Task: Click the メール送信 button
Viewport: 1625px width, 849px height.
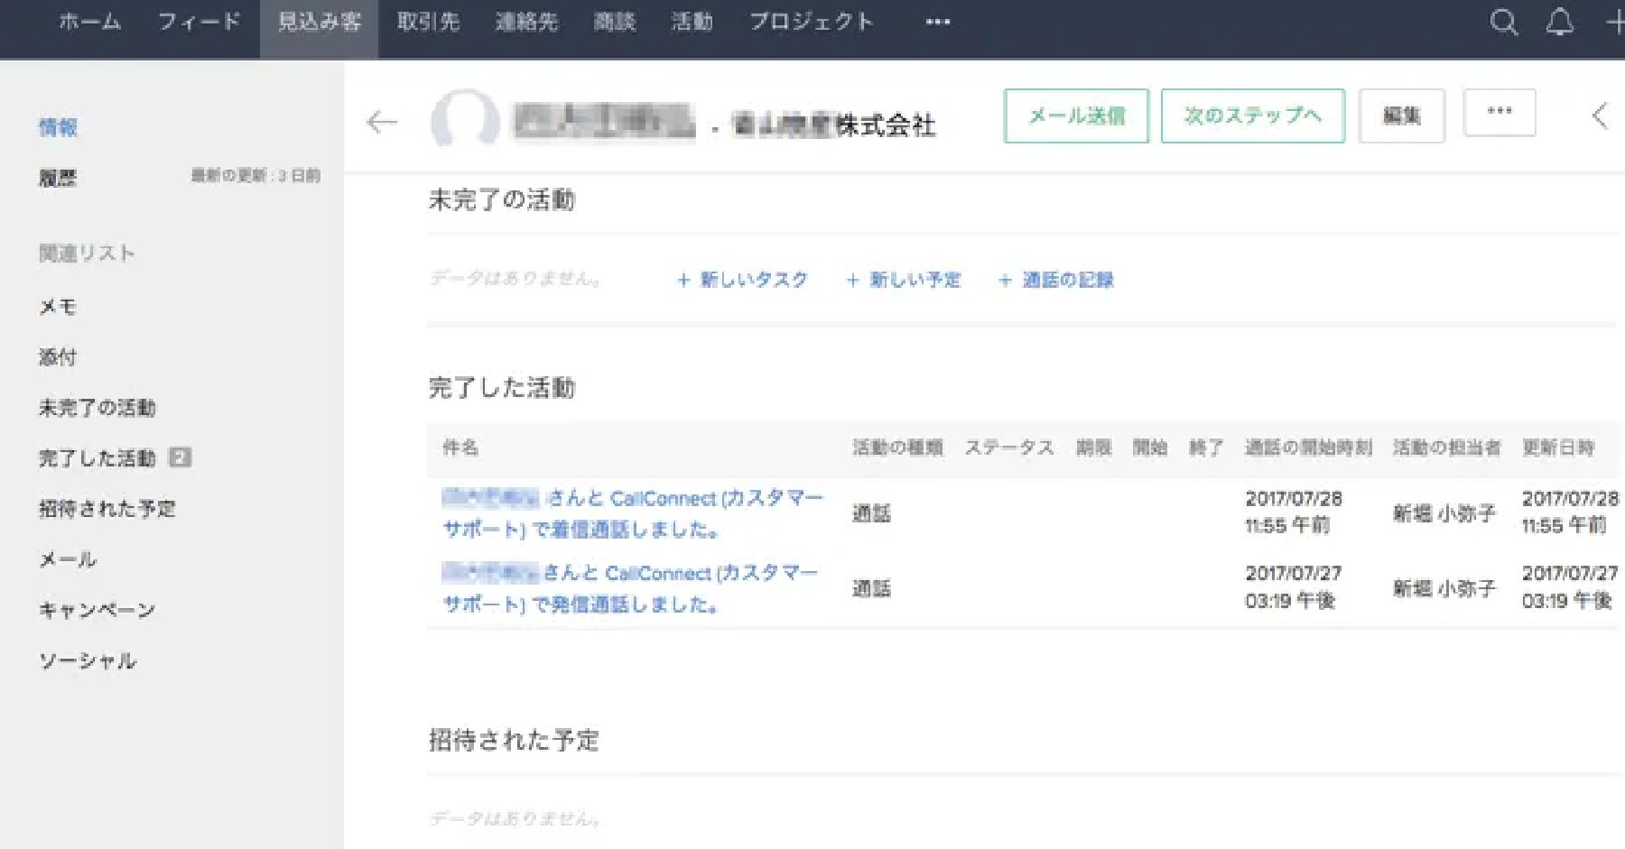Action: click(1076, 115)
